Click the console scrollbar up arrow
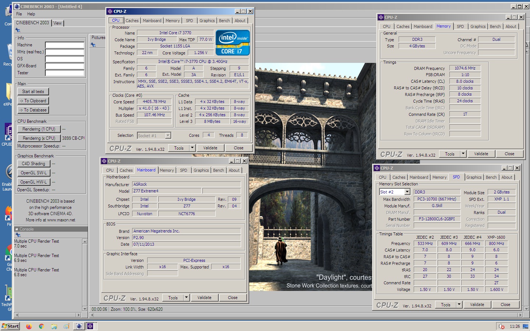530x331 pixels. [x=85, y=242]
